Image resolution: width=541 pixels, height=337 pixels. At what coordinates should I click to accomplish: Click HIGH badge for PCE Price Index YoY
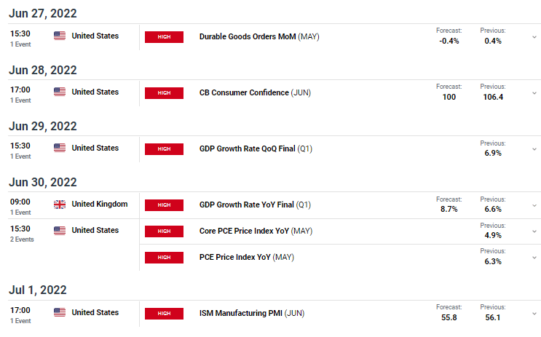click(164, 258)
